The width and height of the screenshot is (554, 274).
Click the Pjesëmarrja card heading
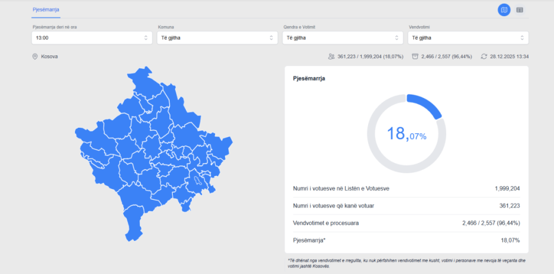309,78
